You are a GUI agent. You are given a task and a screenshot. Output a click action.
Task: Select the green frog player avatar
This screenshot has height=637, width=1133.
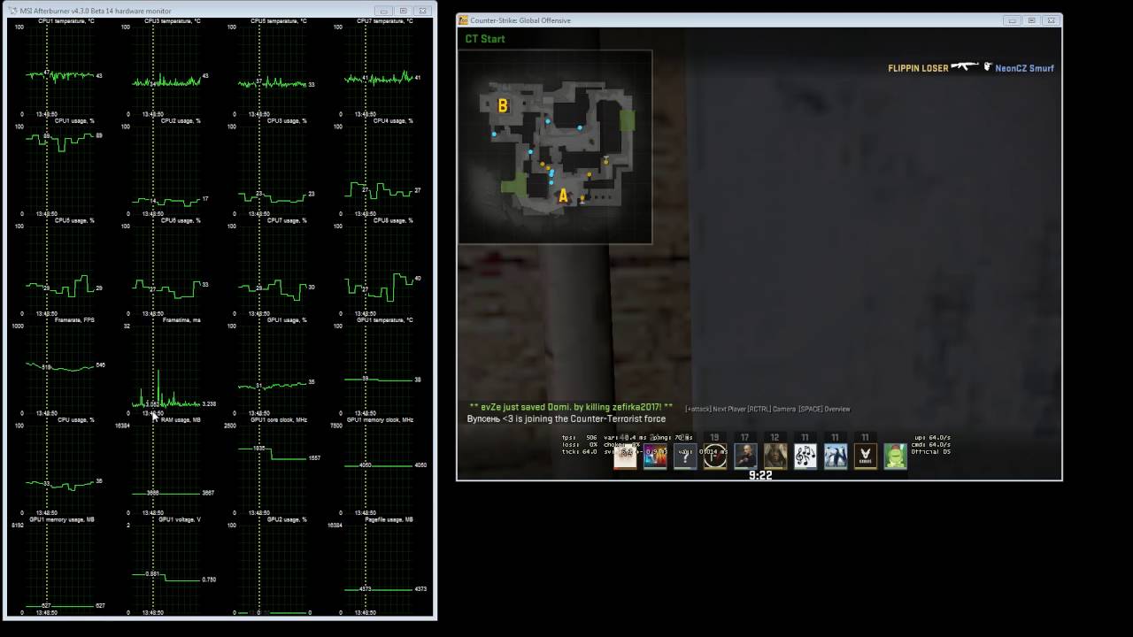coord(896,456)
